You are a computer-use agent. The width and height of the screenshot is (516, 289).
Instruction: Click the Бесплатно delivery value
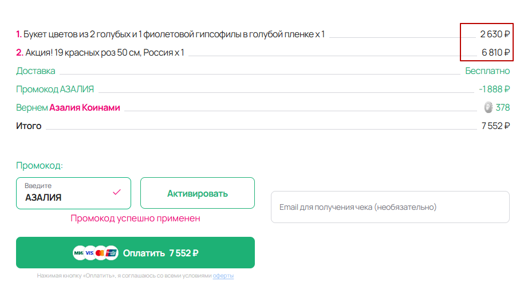click(487, 71)
